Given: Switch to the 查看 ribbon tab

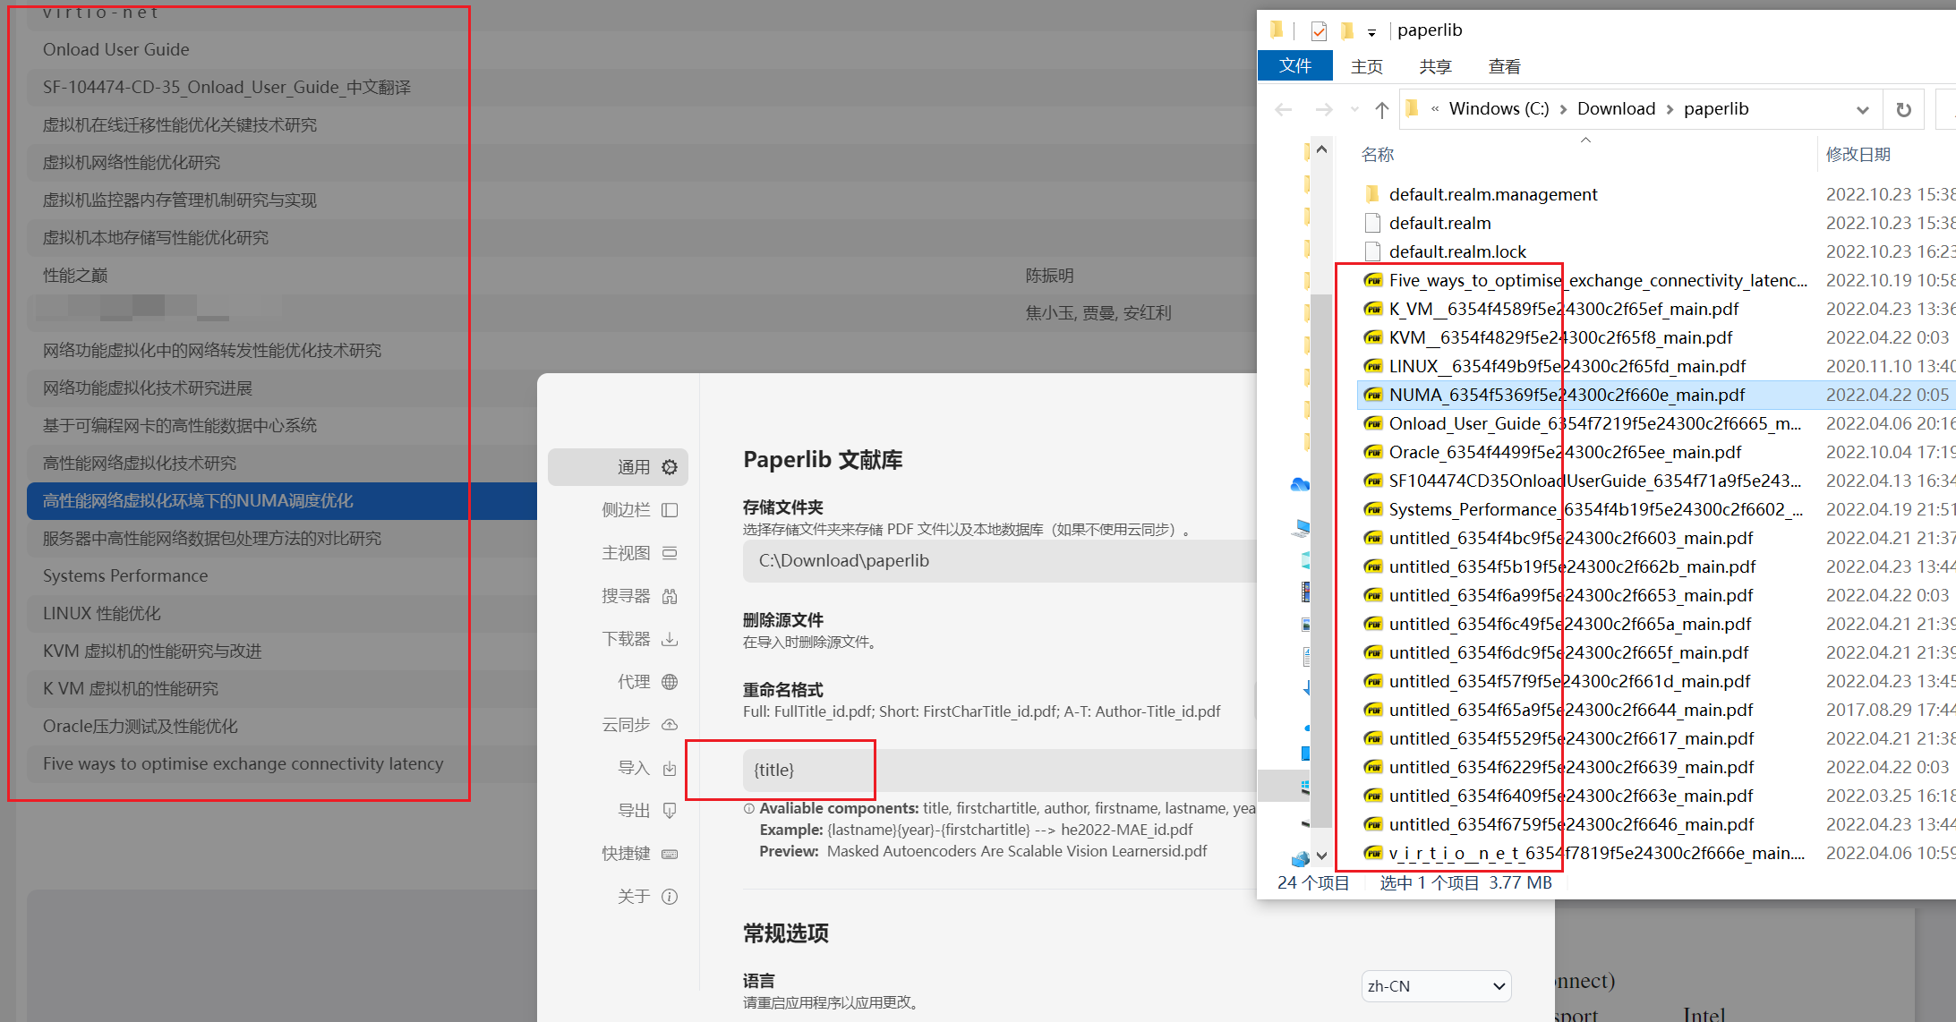Looking at the screenshot, I should point(1503,65).
